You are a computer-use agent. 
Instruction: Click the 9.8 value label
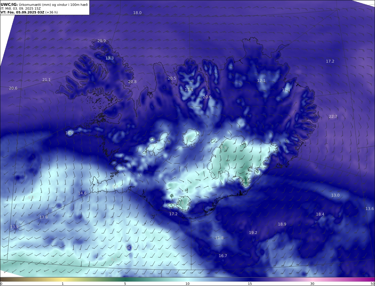coord(31,198)
